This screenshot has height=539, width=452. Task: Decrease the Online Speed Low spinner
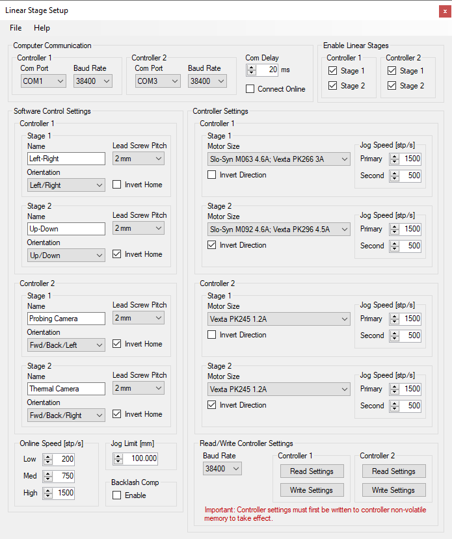pyautogui.click(x=48, y=462)
